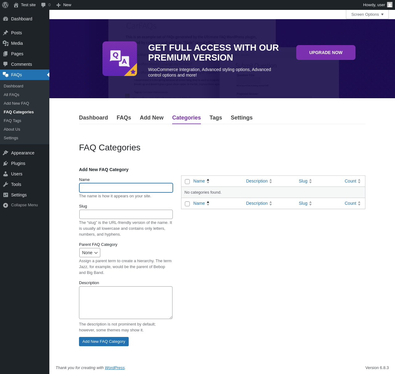The image size is (395, 374).
Task: Click the Media sidebar icon
Action: 6,43
